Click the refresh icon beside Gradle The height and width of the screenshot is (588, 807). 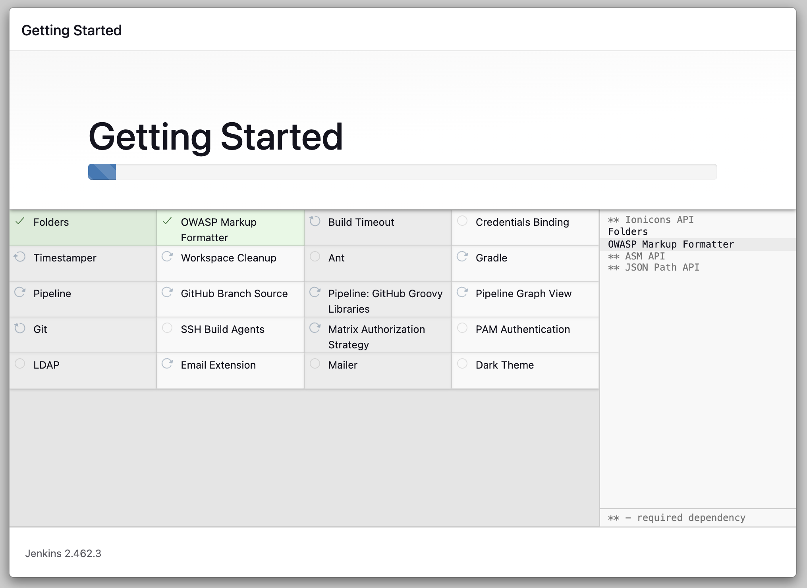(462, 257)
